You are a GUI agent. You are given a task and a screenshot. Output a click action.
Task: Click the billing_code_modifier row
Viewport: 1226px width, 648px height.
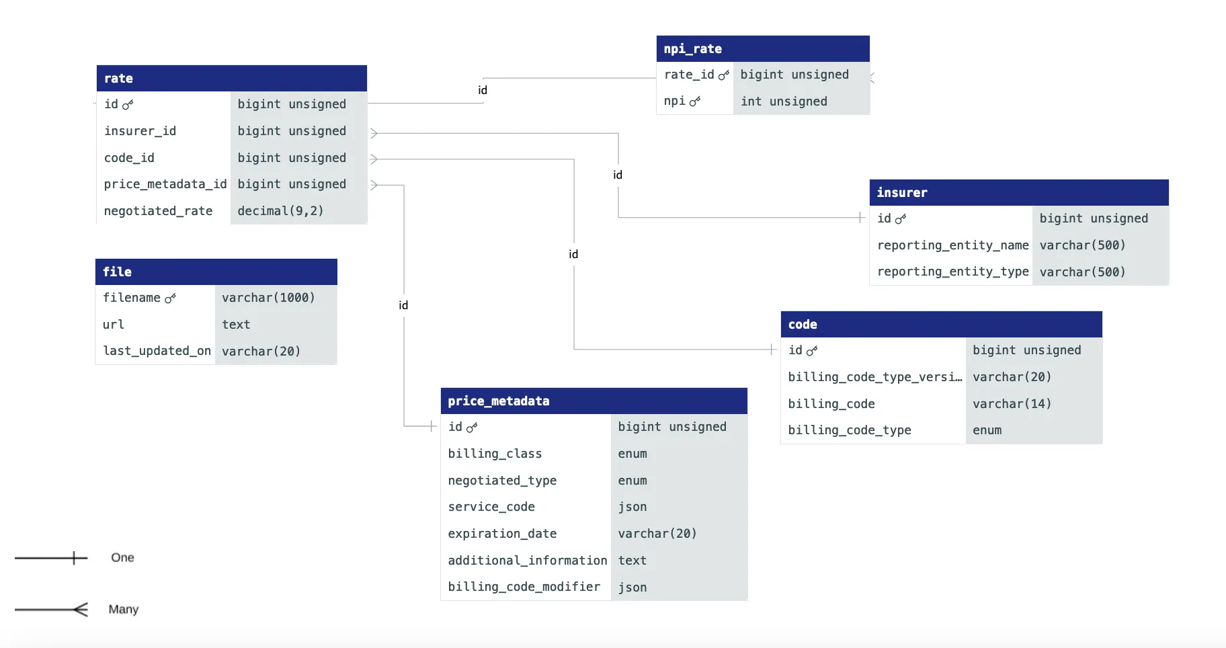click(524, 587)
